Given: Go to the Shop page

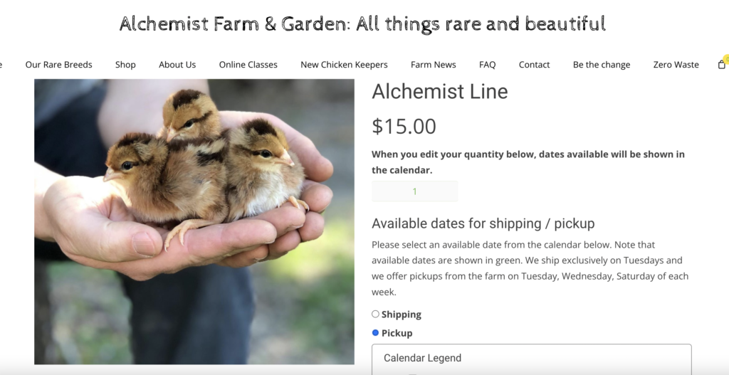Looking at the screenshot, I should pyautogui.click(x=125, y=65).
